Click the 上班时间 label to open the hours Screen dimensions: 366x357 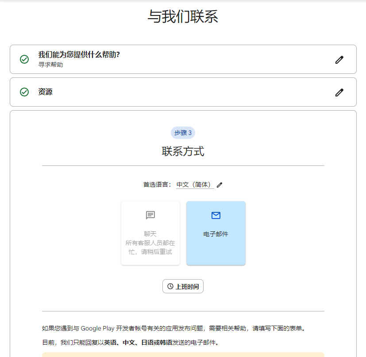(x=187, y=287)
